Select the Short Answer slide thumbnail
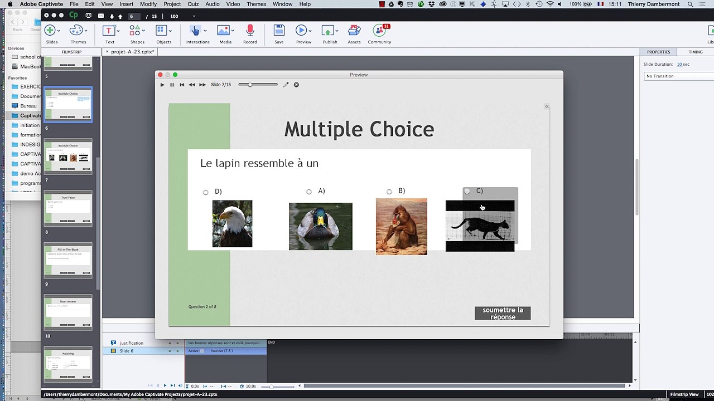This screenshot has width=714, height=401. tap(68, 312)
